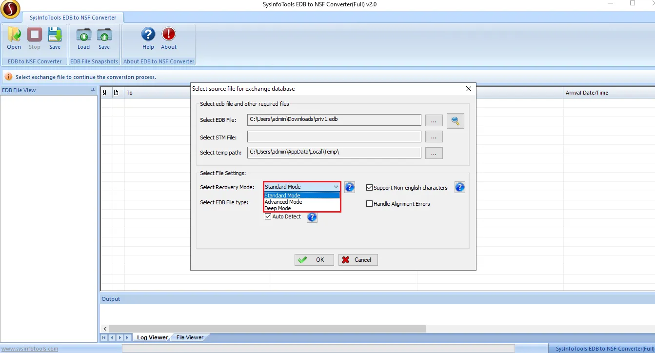
Task: Click the 'Select exchange file to continue' message
Action: coord(86,77)
